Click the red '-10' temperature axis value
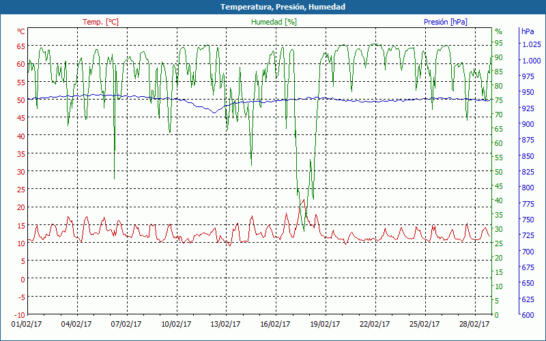 (20, 315)
